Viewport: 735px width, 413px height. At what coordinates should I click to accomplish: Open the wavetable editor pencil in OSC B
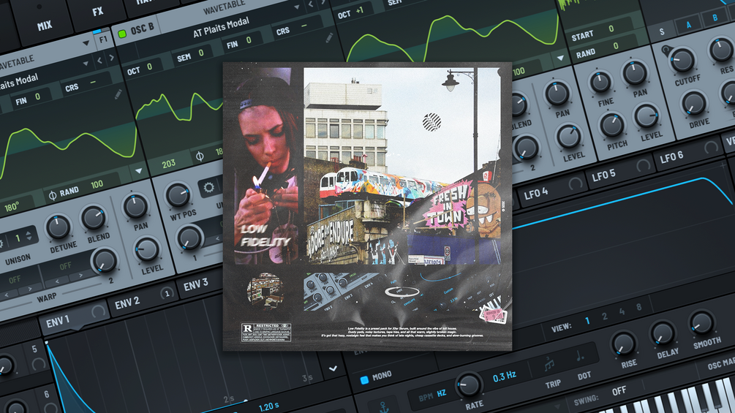click(x=329, y=37)
